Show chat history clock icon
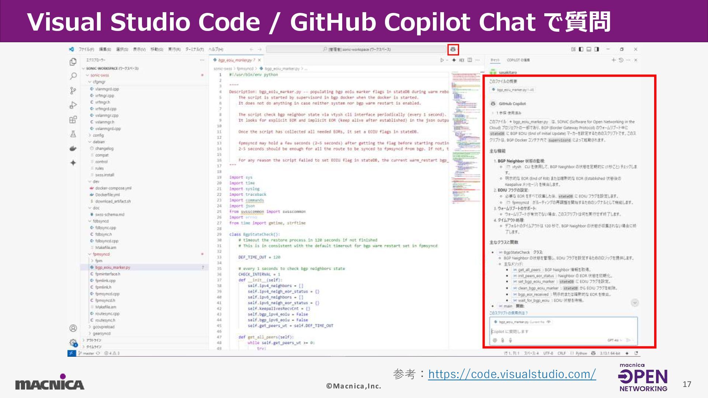The height and width of the screenshot is (398, 708). coord(621,60)
